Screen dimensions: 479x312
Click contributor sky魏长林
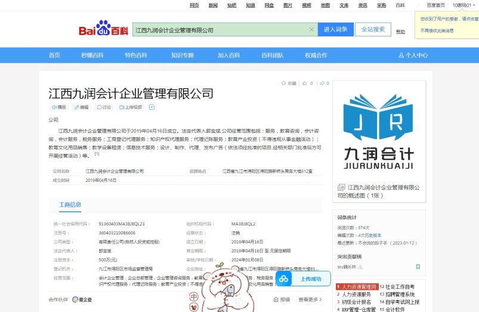347,267
